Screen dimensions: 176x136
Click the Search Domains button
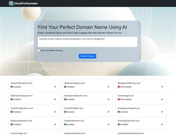point(87,56)
